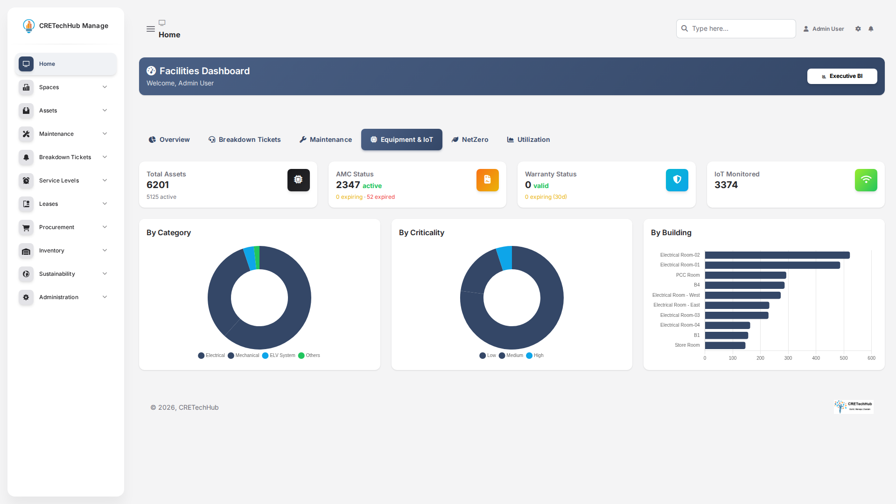Image resolution: width=896 pixels, height=504 pixels.
Task: Click the Total Assets chip icon
Action: click(299, 180)
